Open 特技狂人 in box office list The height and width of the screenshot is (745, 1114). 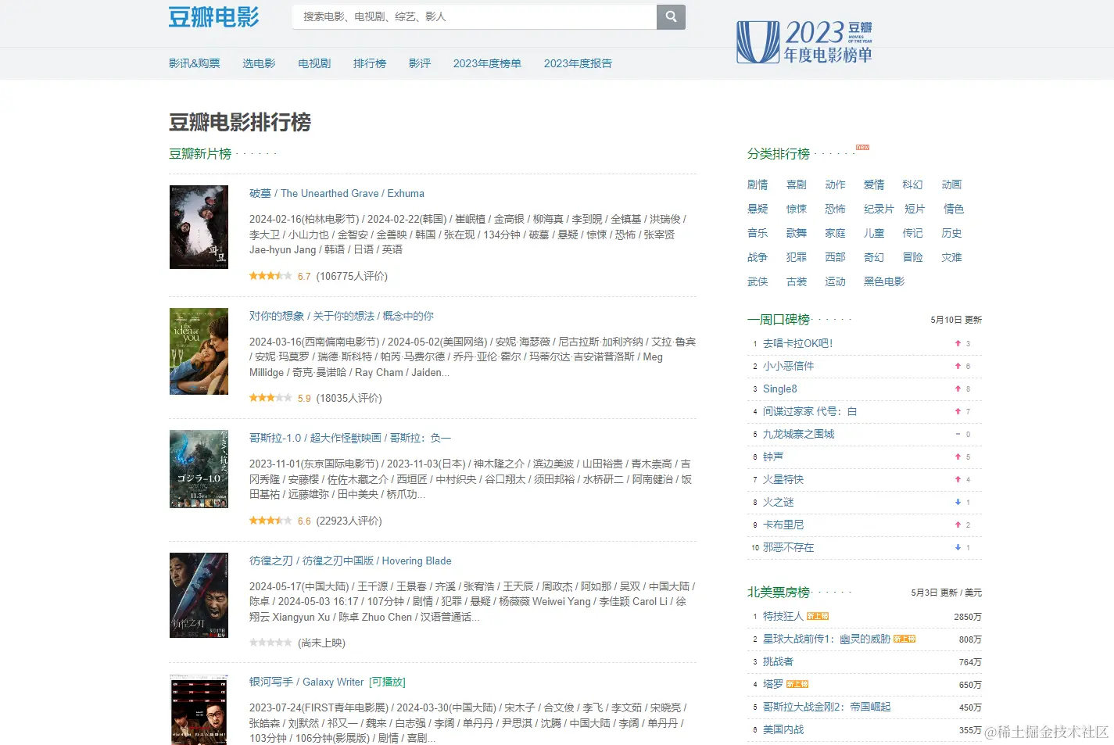point(783,616)
